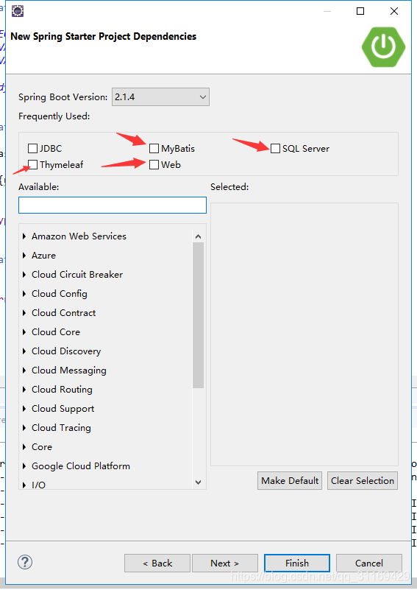Expand the Cloud Support arrow

[x=24, y=409]
